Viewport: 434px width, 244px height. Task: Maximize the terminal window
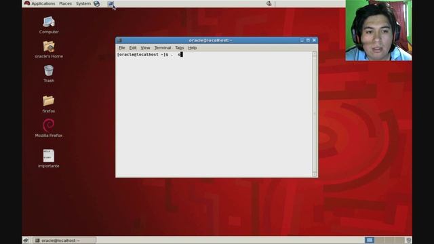(x=308, y=41)
